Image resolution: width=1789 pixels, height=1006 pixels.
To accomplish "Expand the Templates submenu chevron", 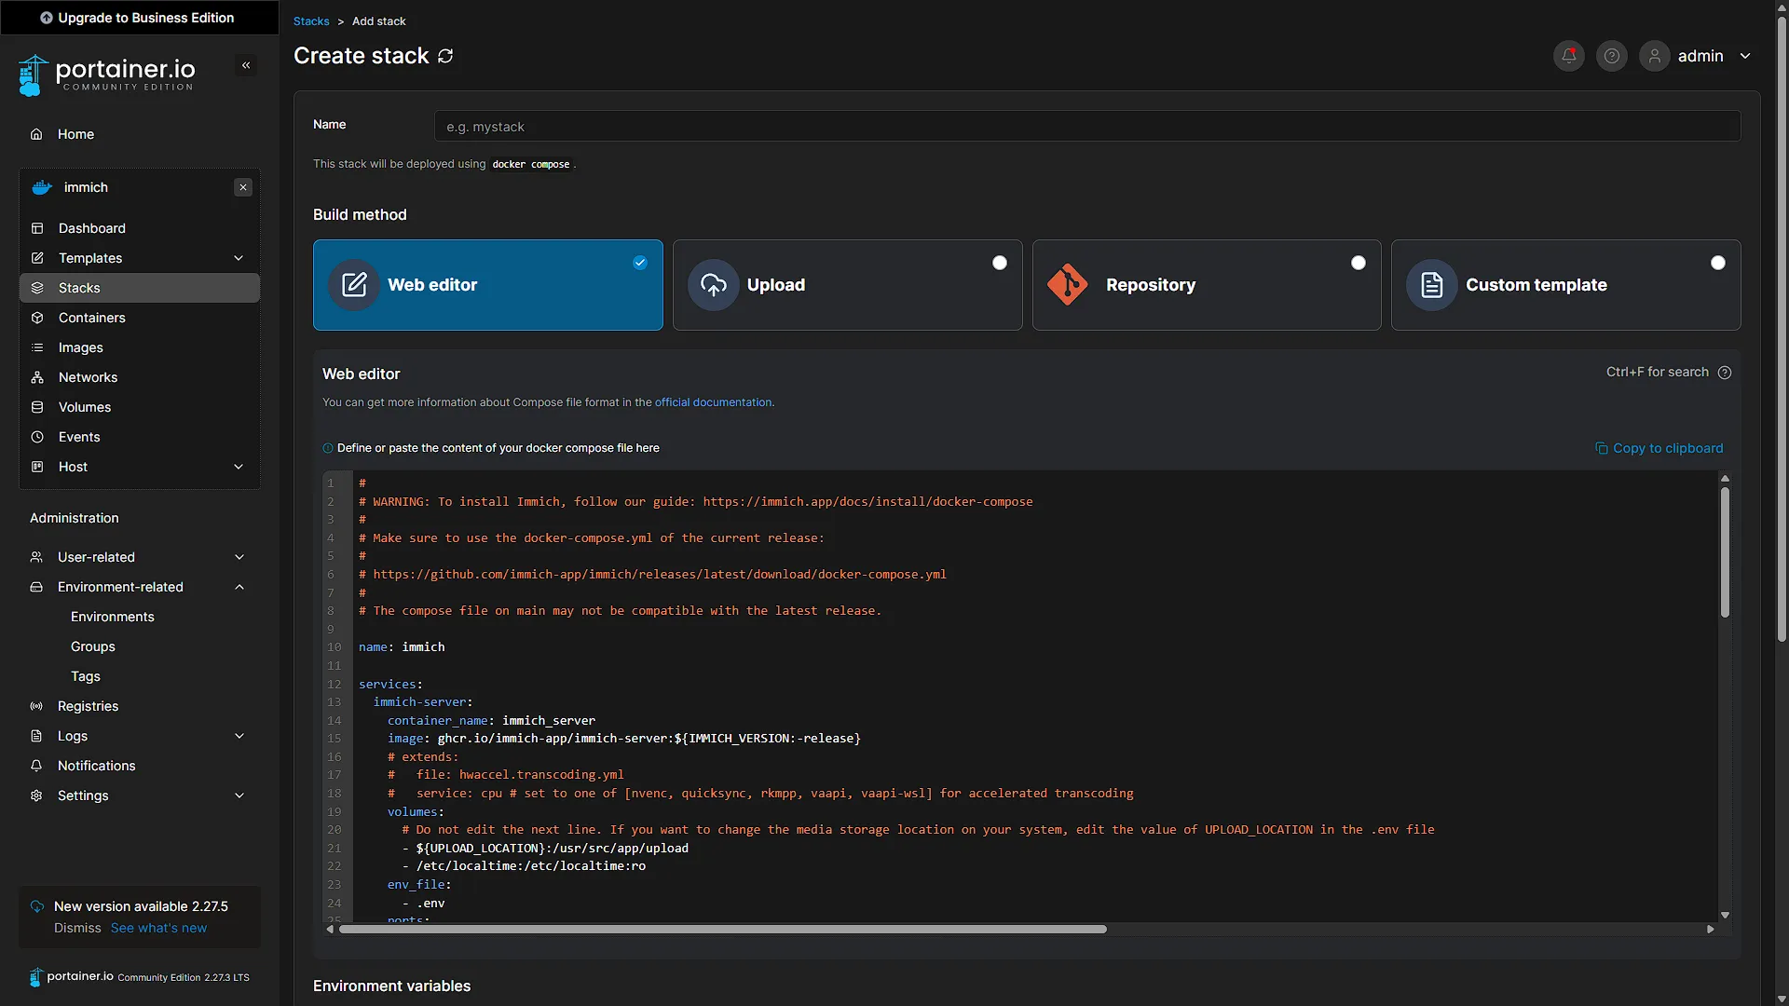I will (x=239, y=258).
